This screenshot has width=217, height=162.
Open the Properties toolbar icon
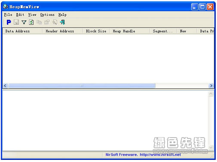point(47,22)
